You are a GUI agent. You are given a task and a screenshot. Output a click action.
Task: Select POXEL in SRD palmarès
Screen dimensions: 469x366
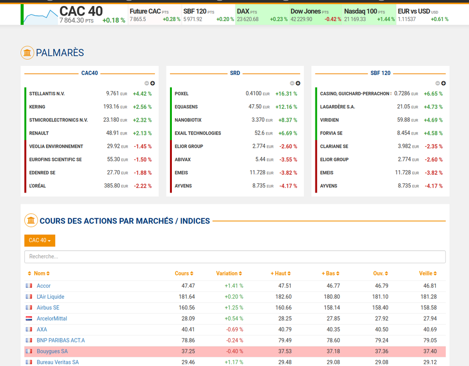(181, 94)
